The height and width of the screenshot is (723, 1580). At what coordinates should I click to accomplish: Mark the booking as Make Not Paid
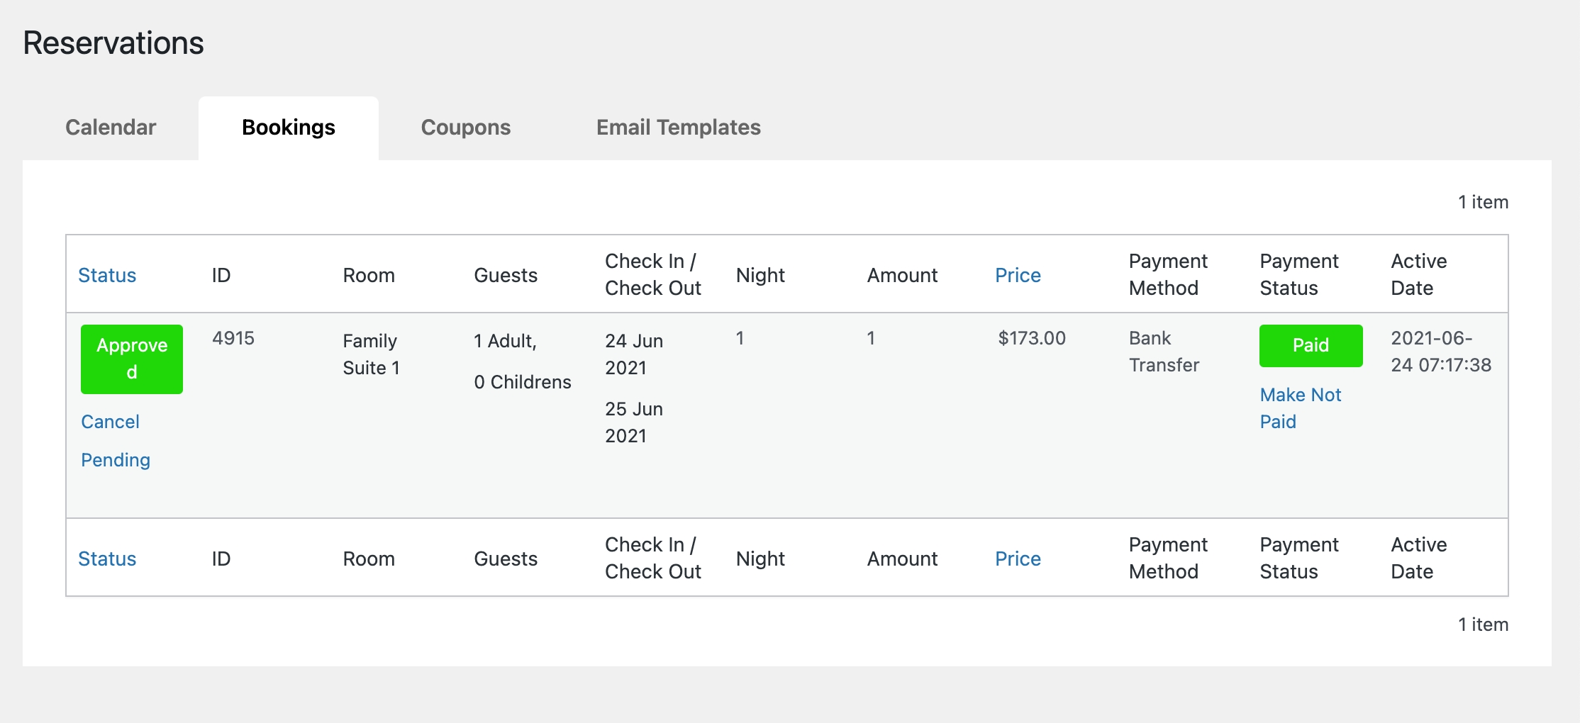(1300, 408)
